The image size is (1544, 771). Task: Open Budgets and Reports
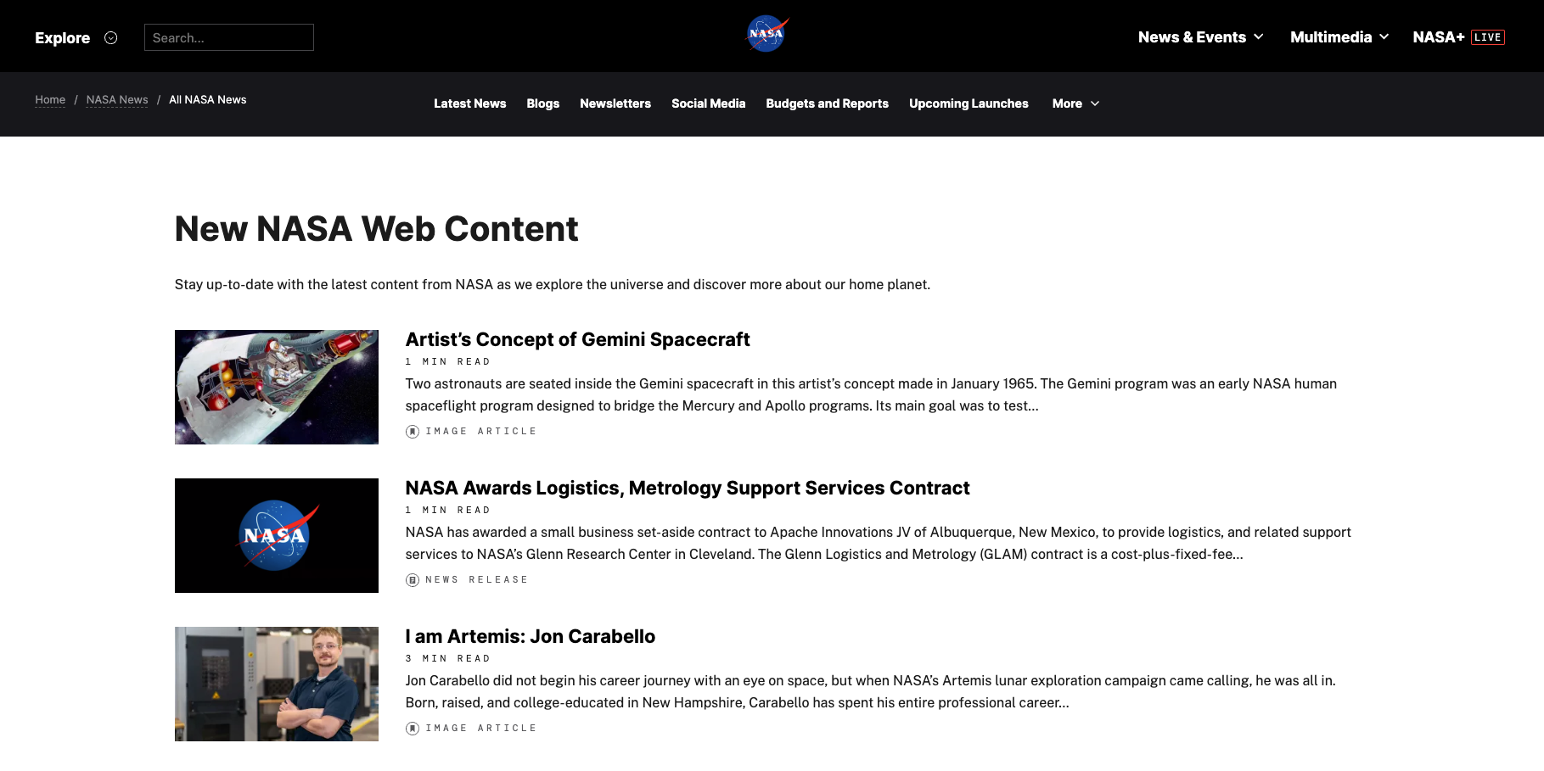827,103
